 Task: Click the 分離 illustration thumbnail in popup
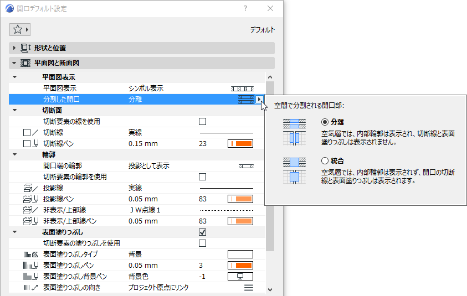(x=294, y=132)
